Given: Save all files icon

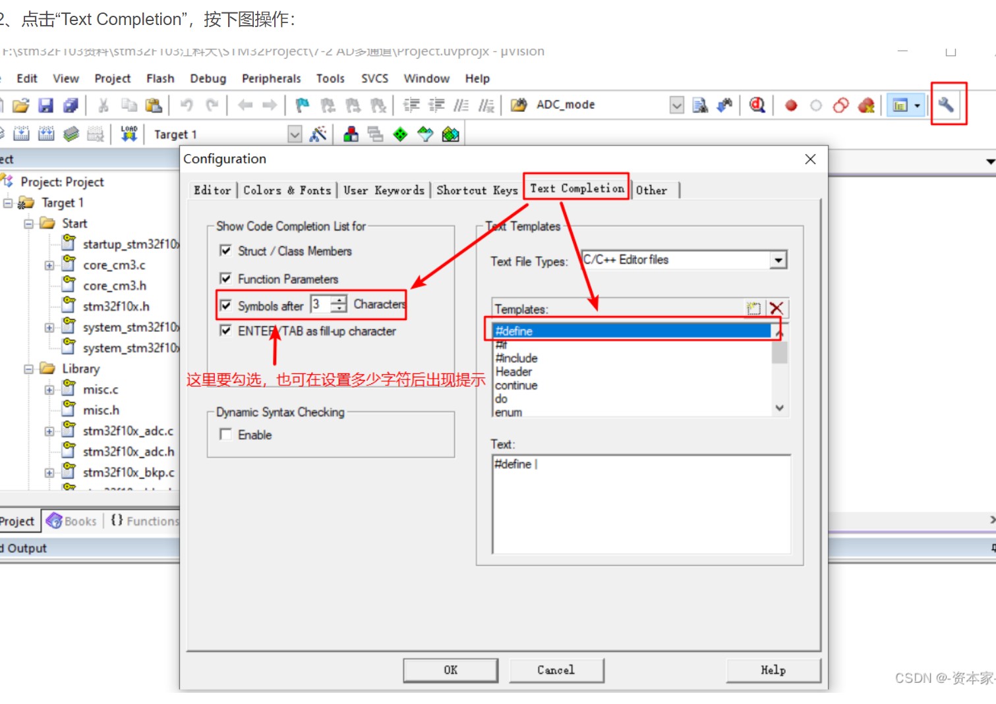Looking at the screenshot, I should [x=71, y=105].
